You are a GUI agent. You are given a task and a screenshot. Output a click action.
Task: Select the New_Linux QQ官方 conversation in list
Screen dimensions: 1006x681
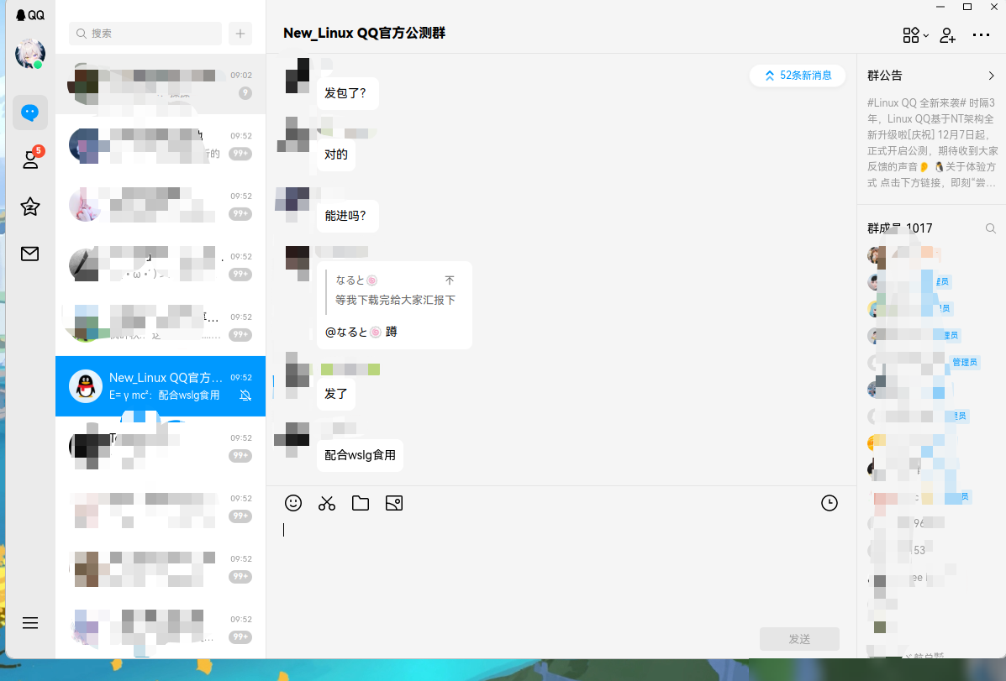coord(161,386)
